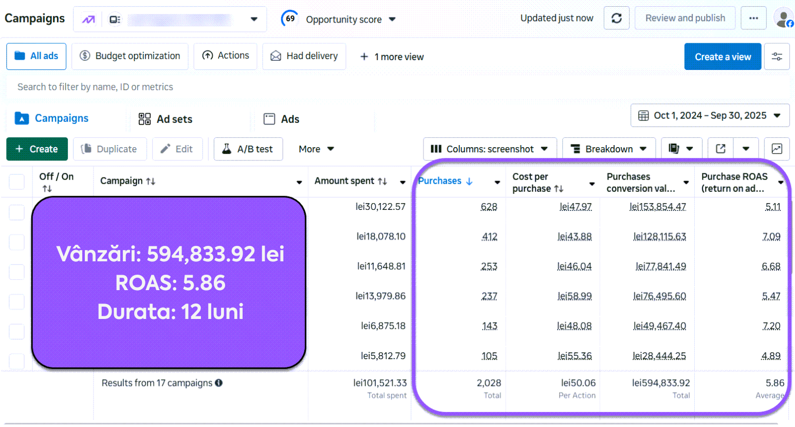Open the Columns: screenshot dropdown

point(490,149)
